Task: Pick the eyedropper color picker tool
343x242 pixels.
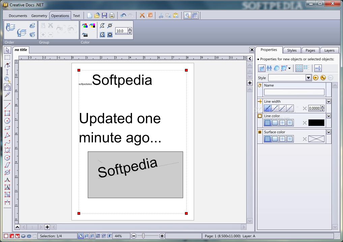Action: coord(7,94)
